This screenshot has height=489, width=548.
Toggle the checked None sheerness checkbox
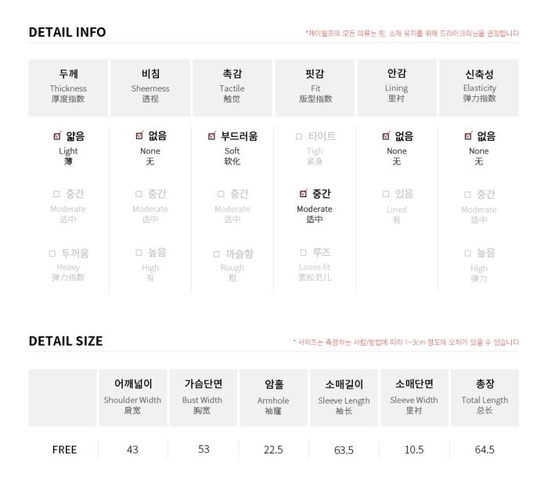[x=139, y=135]
